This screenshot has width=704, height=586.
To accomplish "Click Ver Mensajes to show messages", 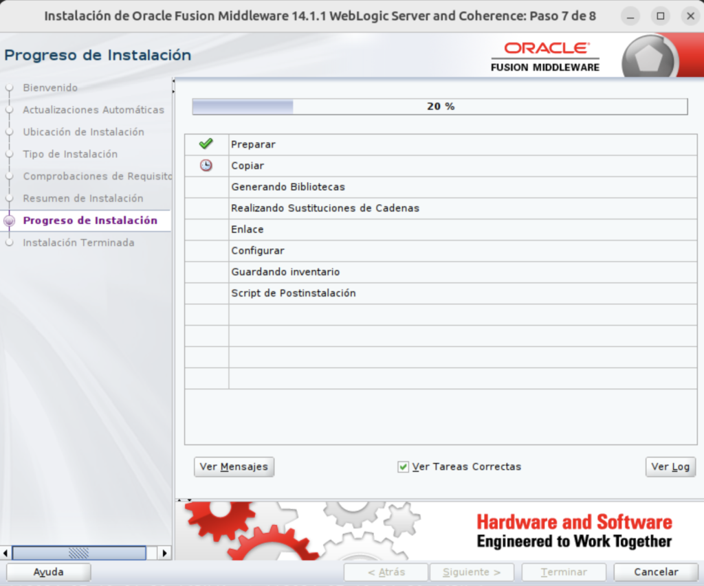I will pos(234,466).
